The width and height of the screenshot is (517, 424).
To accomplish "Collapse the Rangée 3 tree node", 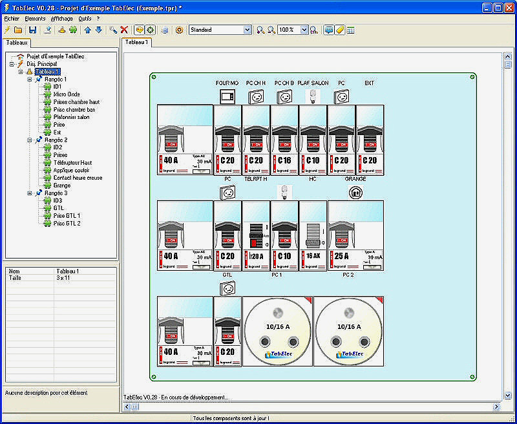I will click(29, 193).
